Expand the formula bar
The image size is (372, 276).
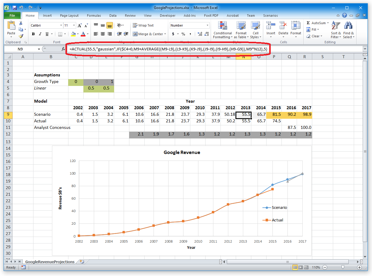coord(365,49)
